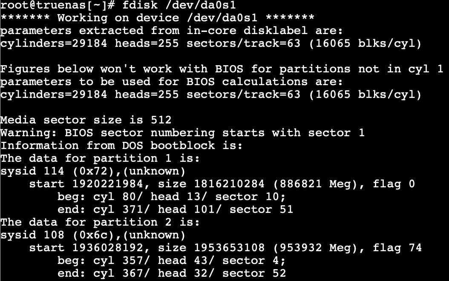The image size is (449, 281).
Task: Click the root@truenas prompt
Action: [58, 5]
